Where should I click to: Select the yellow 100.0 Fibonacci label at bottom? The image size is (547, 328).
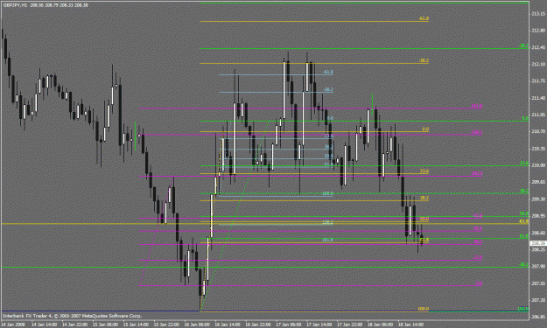423,309
